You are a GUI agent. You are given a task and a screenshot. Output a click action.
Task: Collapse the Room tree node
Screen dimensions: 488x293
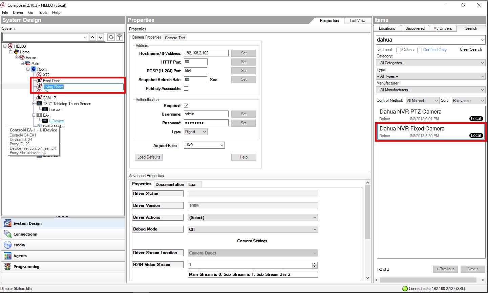tap(28, 69)
